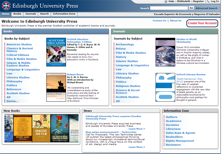Open Islamic Studies journals subject
This screenshot has width=222, height=154.
(x=127, y=61)
